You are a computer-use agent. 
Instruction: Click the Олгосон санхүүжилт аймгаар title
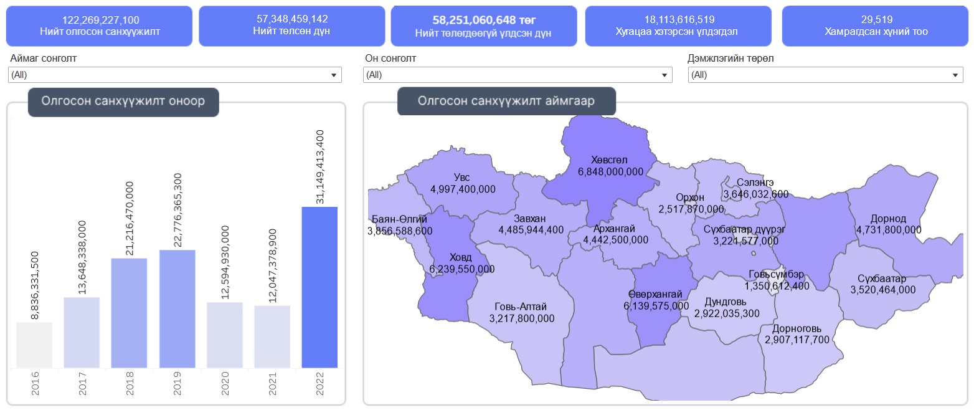(x=506, y=101)
